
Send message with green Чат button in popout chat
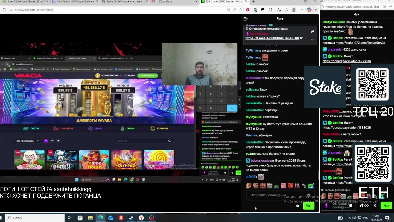[386, 205]
